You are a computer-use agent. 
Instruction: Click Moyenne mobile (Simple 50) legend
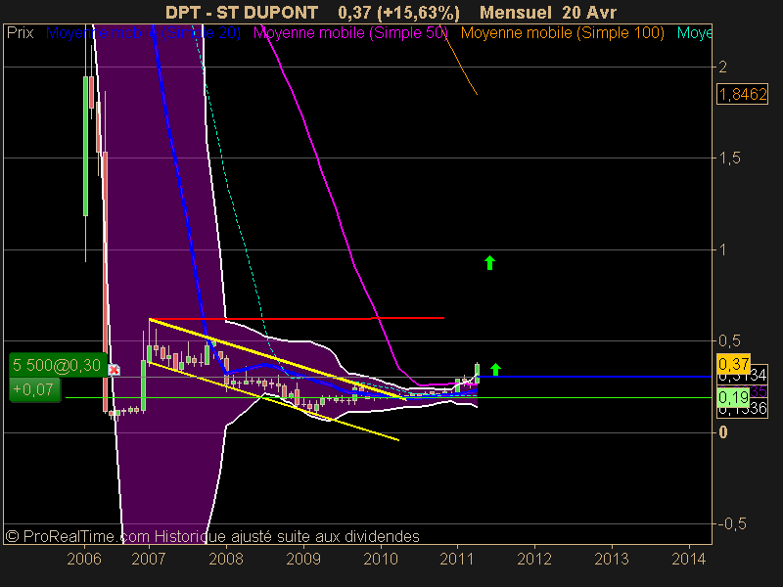click(350, 33)
